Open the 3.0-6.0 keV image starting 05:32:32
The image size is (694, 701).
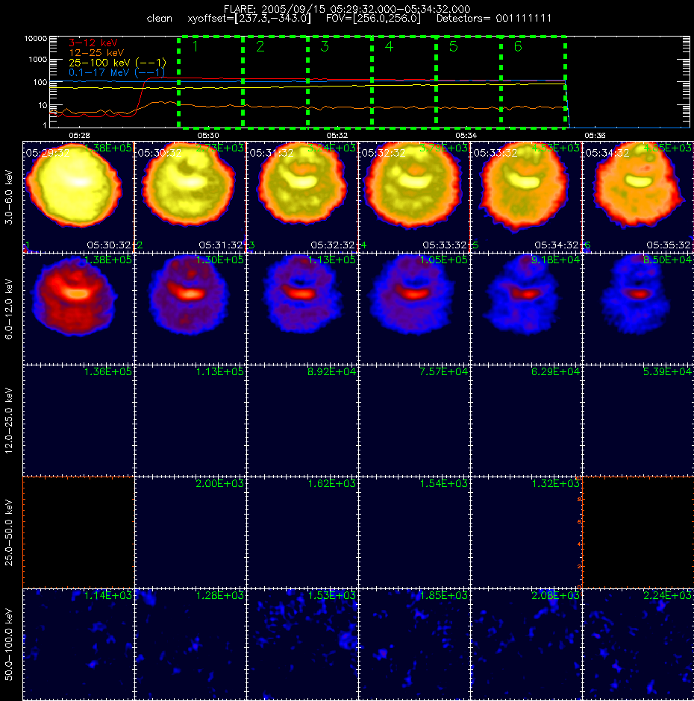414,197
